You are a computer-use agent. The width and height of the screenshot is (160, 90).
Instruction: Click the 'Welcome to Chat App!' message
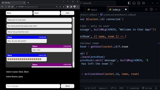(39, 20)
